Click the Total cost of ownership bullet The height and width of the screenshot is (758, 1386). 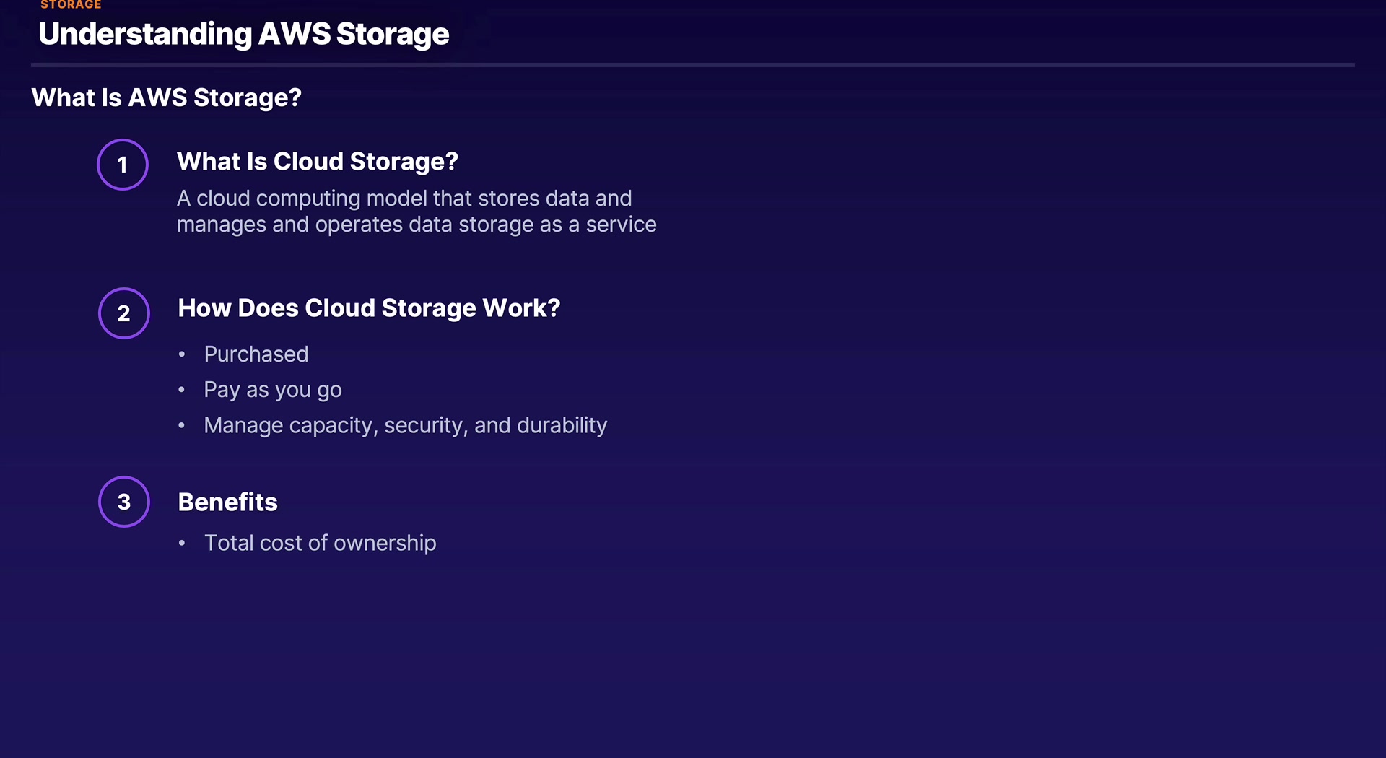(x=320, y=543)
